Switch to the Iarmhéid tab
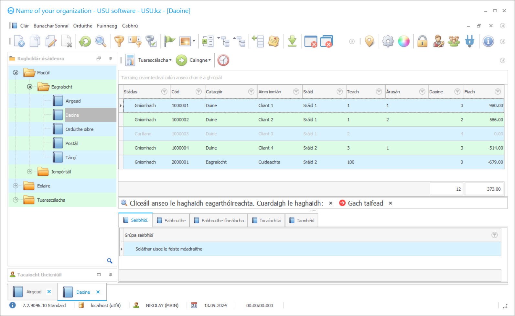This screenshot has width=515, height=316. coord(302,220)
